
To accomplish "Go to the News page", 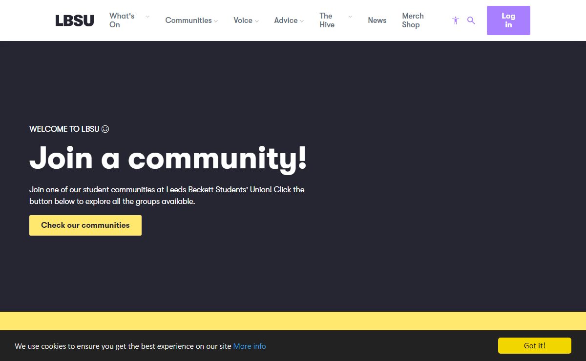I will [377, 20].
